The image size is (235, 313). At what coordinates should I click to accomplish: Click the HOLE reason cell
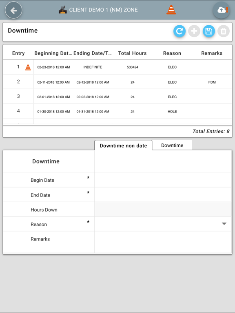[172, 111]
